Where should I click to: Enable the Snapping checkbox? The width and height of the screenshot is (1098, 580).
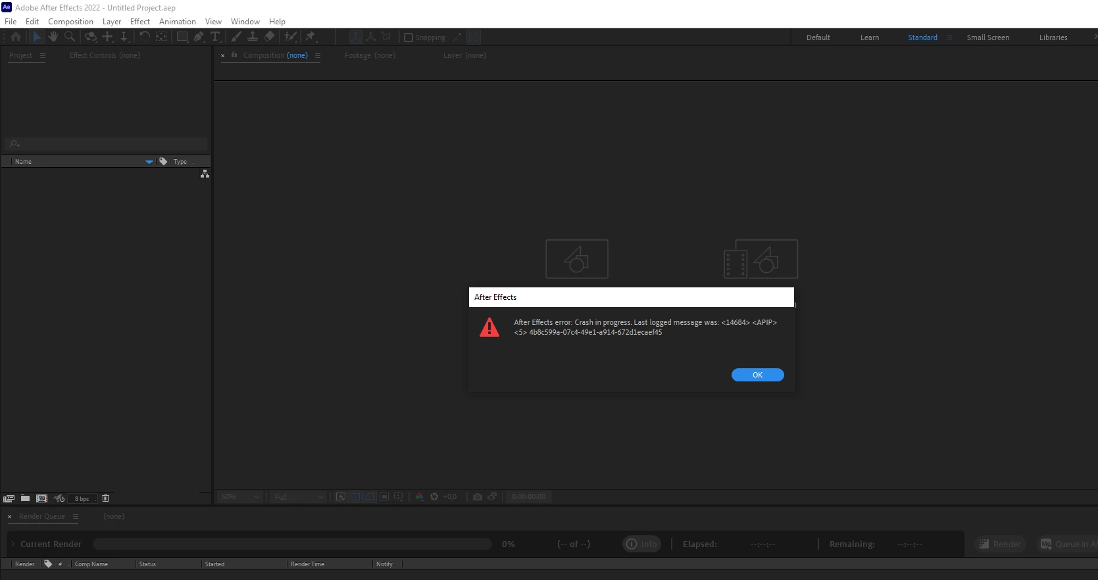[x=408, y=37]
